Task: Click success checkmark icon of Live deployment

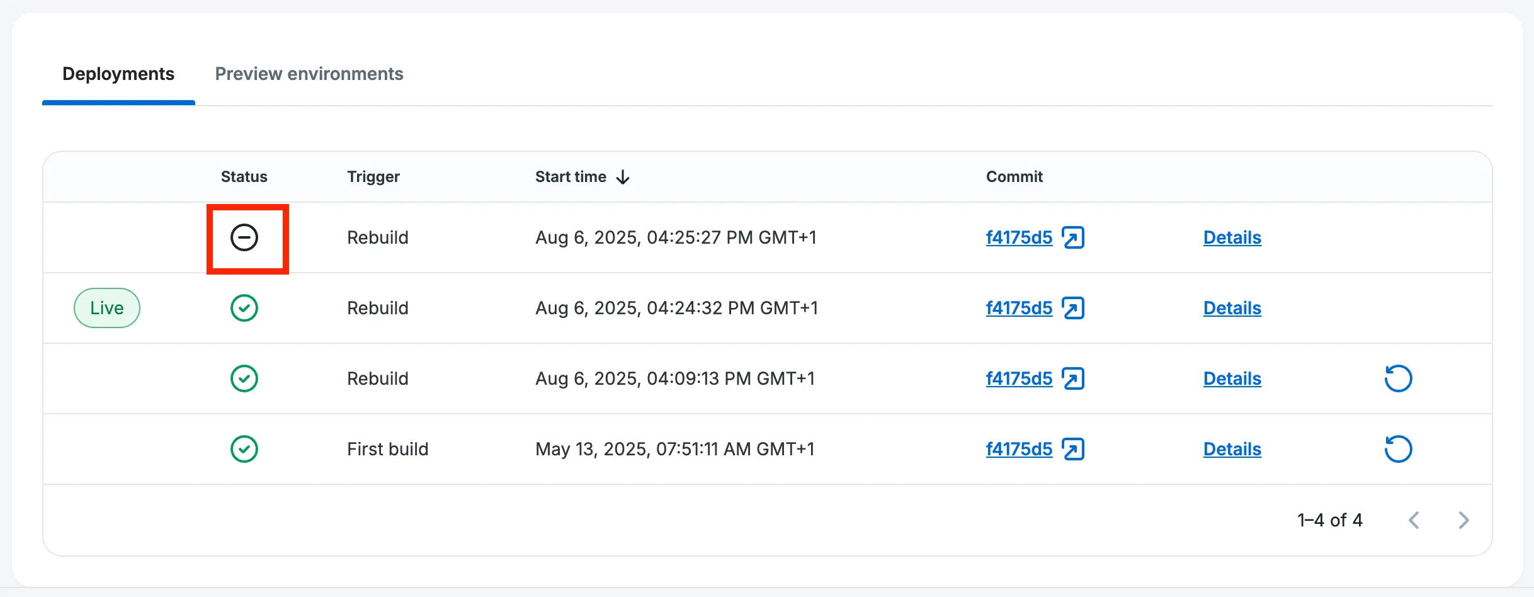Action: pyautogui.click(x=244, y=309)
